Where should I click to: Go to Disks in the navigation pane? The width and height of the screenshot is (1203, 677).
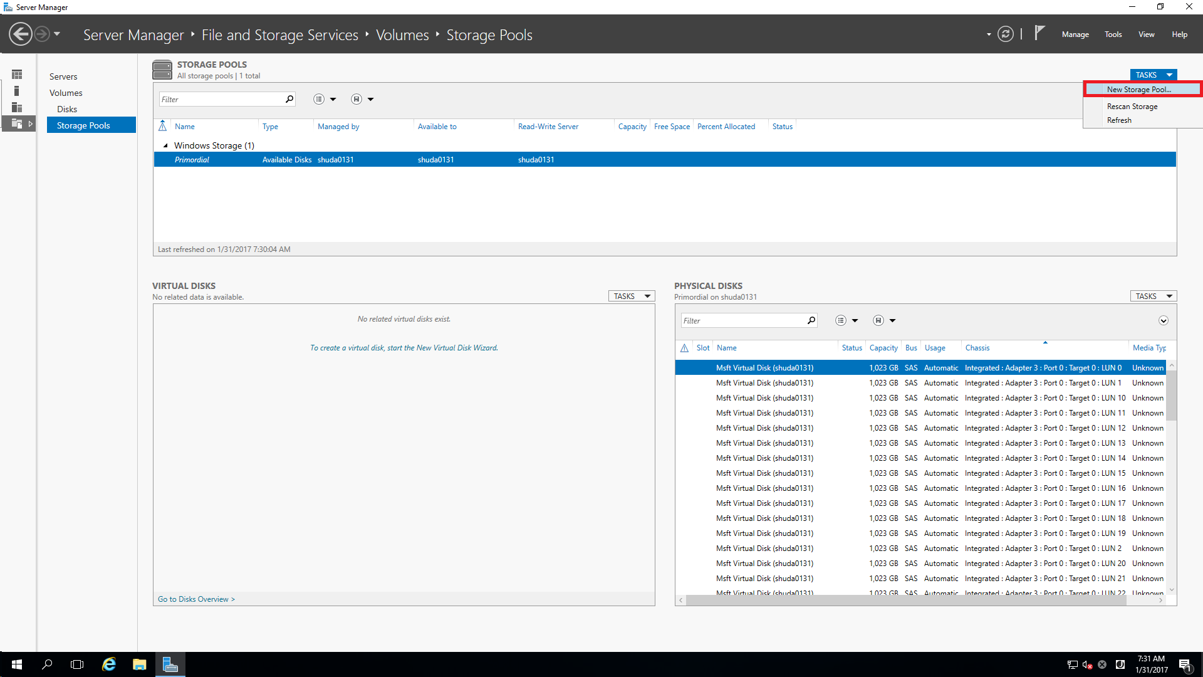(67, 109)
